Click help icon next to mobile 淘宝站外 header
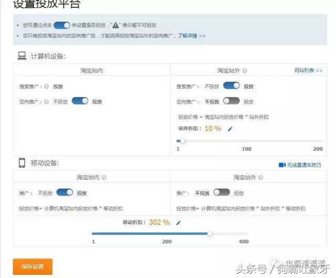The width and height of the screenshot is (336, 278). 261,178
